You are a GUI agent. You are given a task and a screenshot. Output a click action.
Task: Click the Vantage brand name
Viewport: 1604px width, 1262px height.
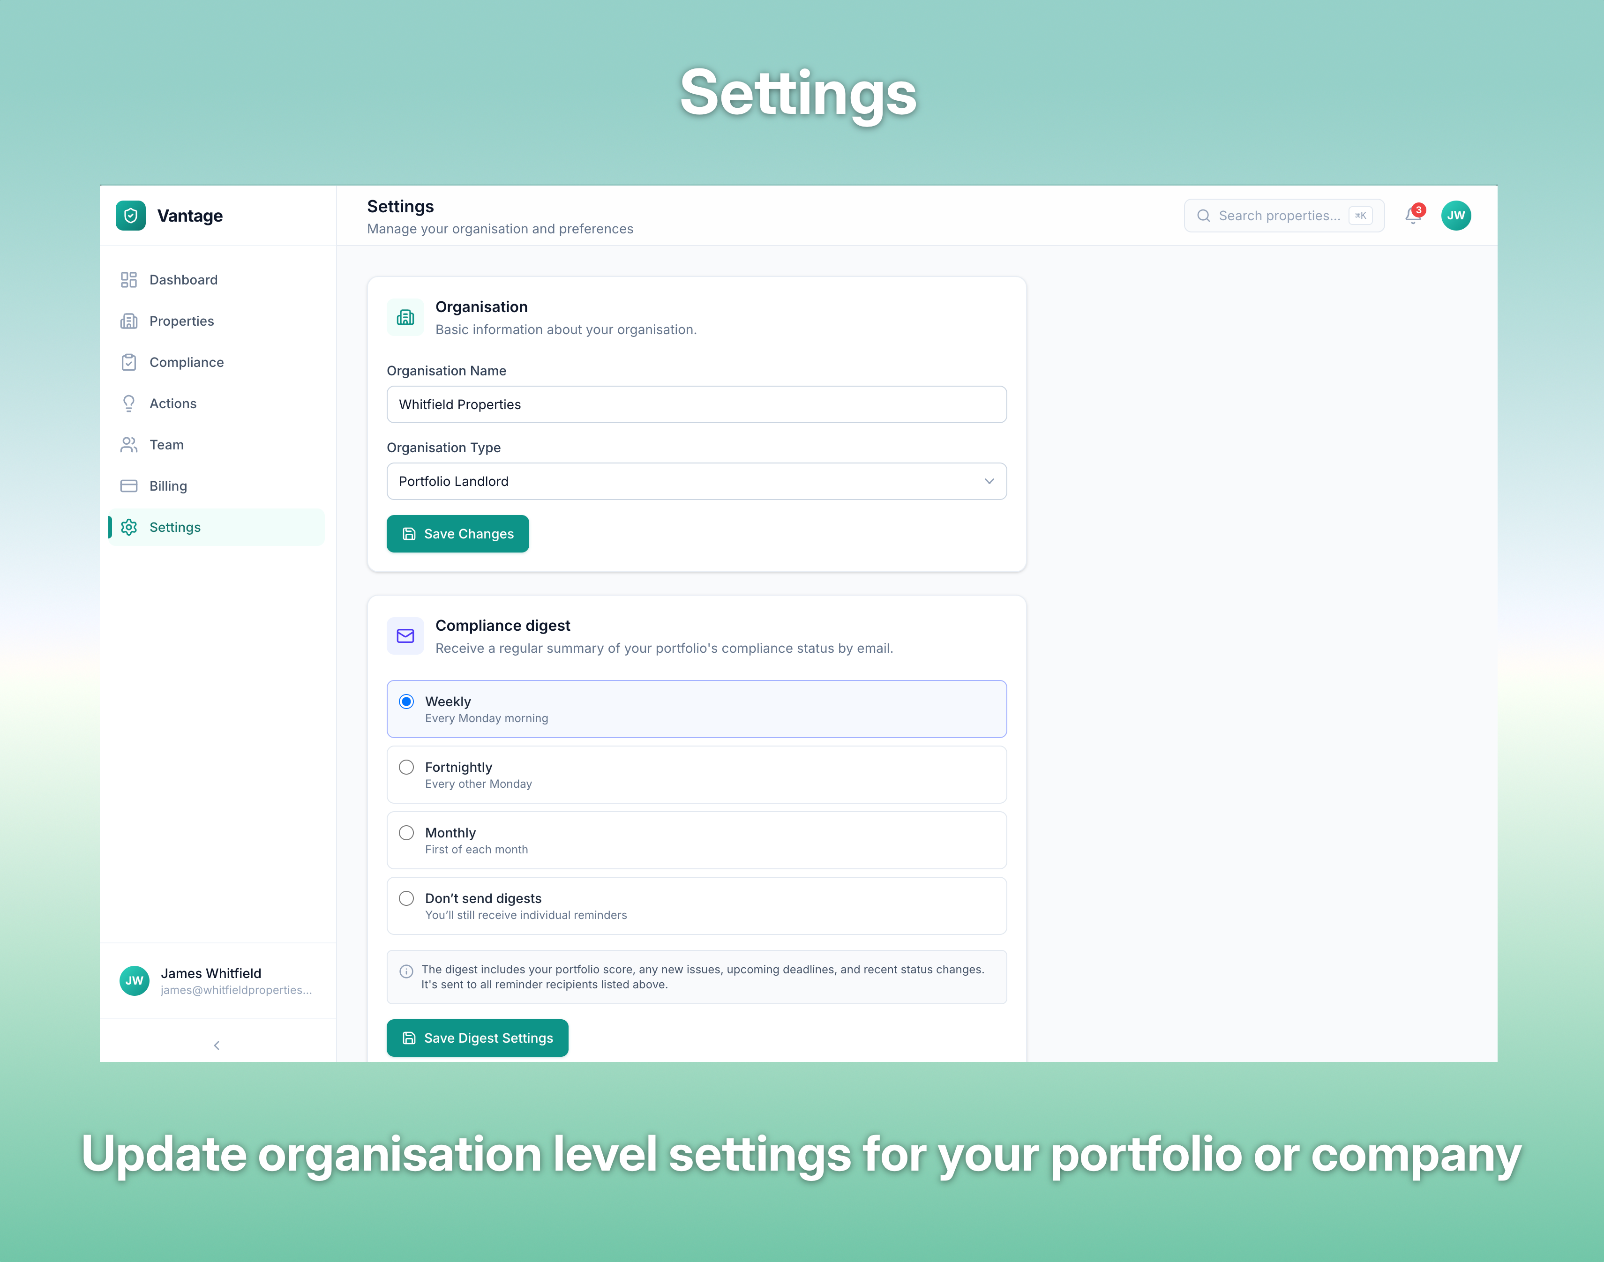coord(190,216)
